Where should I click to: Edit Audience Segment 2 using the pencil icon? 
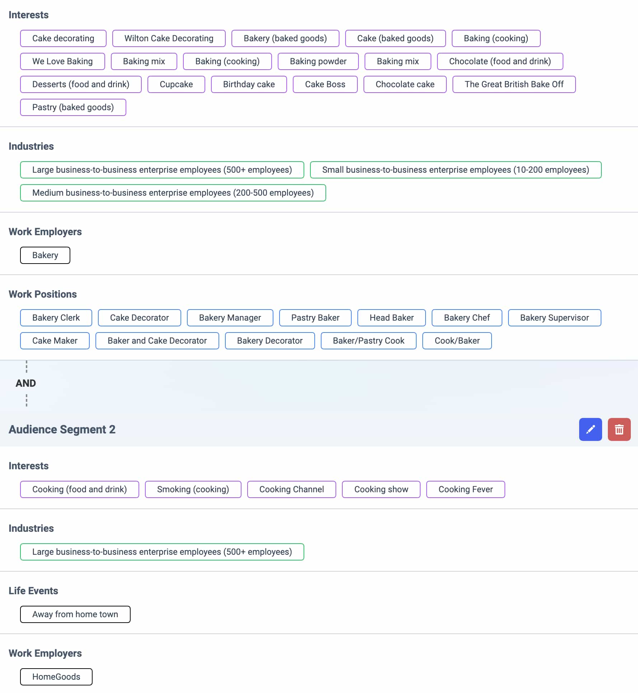(590, 429)
